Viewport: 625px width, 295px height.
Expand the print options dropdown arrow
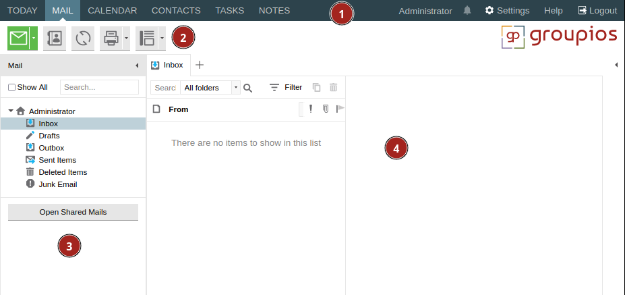point(126,38)
